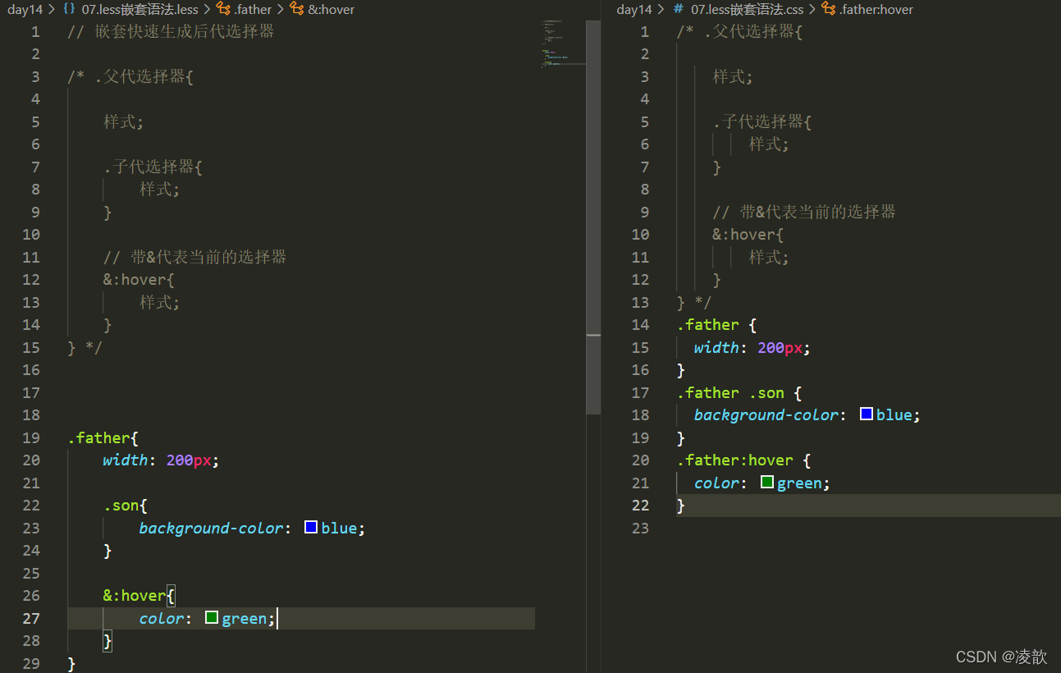Click closing brace on line 22 of css file
This screenshot has width=1061, height=673.
pyautogui.click(x=681, y=506)
